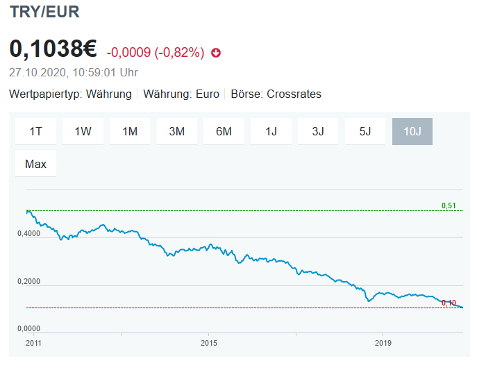The width and height of the screenshot is (477, 370).
Task: Select the 3J three-year range
Action: point(318,131)
